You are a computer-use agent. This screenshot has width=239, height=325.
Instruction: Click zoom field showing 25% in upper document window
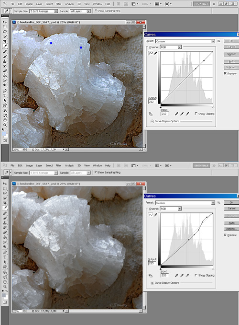click(x=16, y=150)
